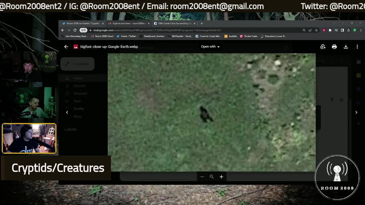Open Extensions puzzle icon
This screenshot has width=365, height=205.
pyautogui.click(x=330, y=30)
